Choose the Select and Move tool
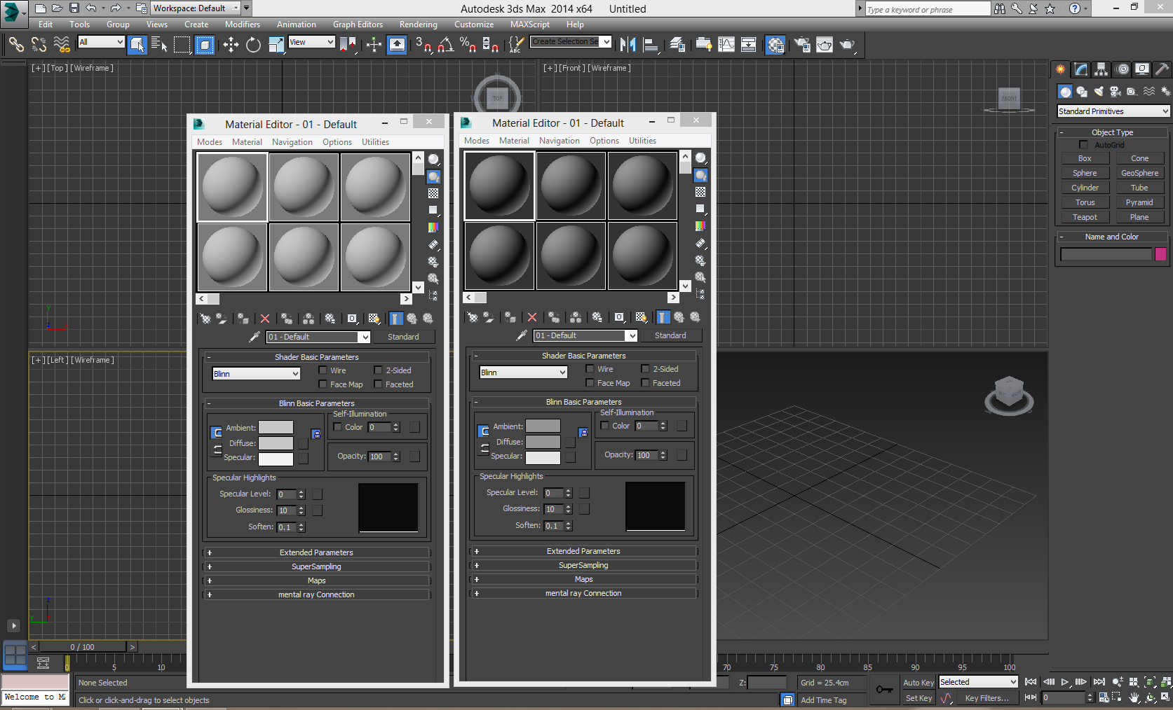 click(x=231, y=45)
